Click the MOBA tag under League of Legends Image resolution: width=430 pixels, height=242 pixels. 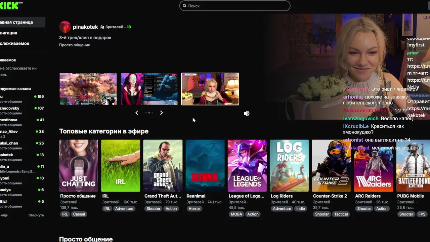pyautogui.click(x=236, y=214)
